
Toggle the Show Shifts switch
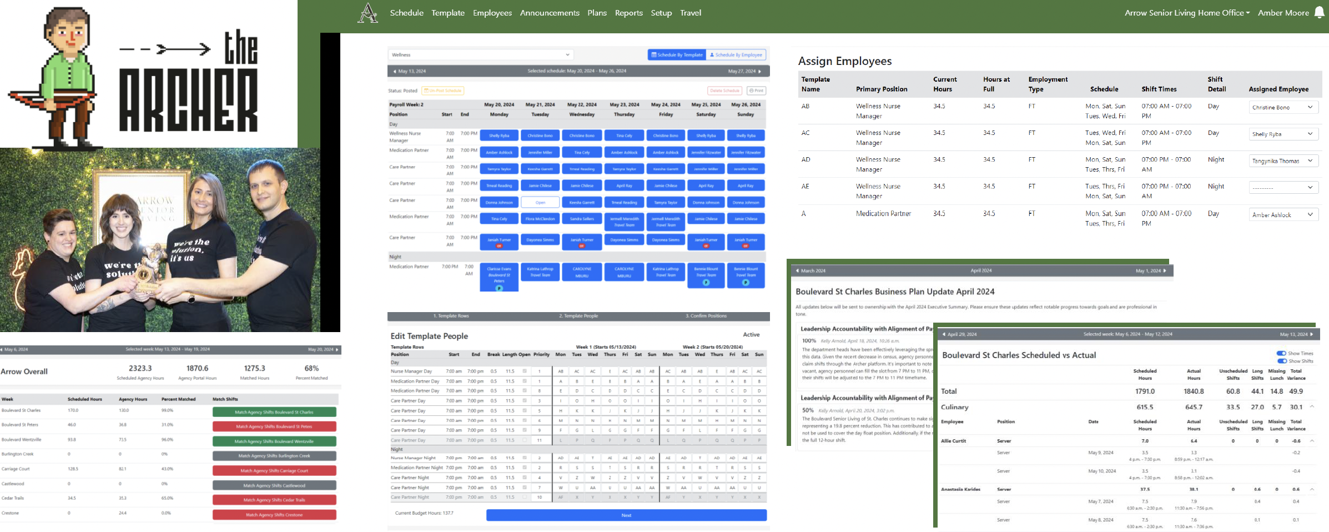1282,362
